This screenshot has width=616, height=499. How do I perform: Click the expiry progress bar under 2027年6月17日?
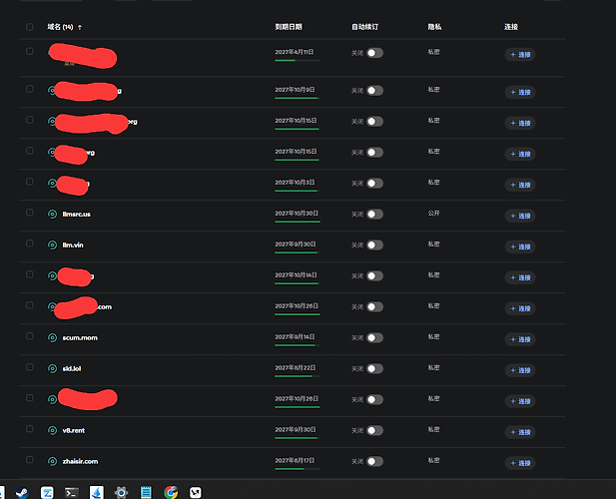(x=298, y=469)
